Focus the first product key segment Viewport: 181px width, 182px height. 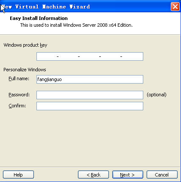click(47, 56)
